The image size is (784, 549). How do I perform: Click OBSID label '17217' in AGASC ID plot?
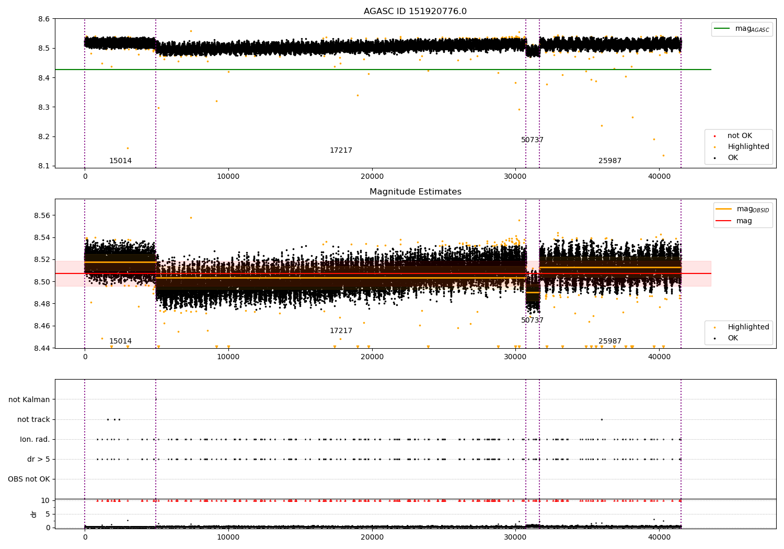(341, 151)
